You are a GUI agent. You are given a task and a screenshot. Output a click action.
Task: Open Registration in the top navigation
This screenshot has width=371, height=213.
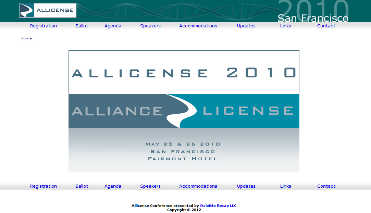44,26
